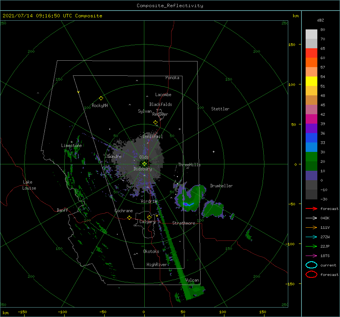
Task: Click the Lake Louise label
Action: [x=29, y=185]
